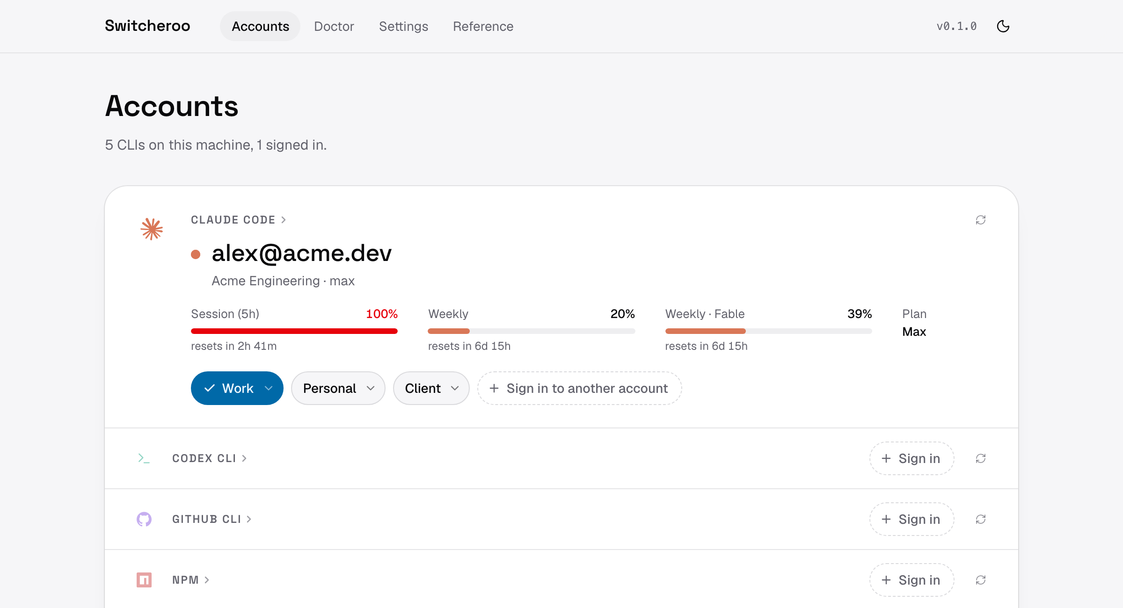1123x608 pixels.
Task: Sign in to Codex CLI
Action: click(x=912, y=458)
